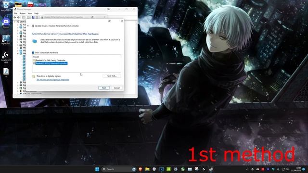Screen dimensions: 308x173
Task: Select Realtek PCIe GbE Family Controller model
Action: 51,61
